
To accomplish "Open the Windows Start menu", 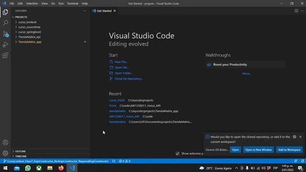I will (x=5, y=168).
